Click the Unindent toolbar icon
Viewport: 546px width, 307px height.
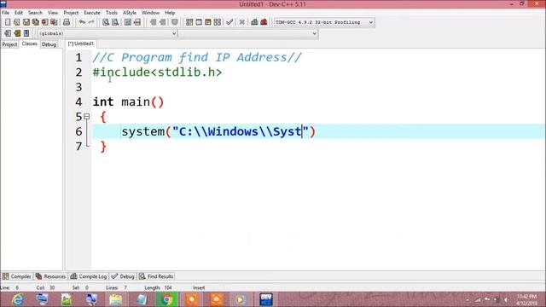click(162, 22)
